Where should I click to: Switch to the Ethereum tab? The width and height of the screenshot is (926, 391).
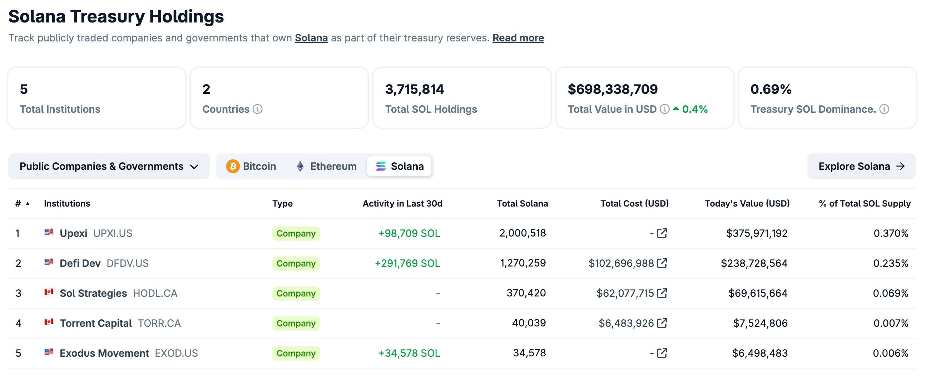click(326, 166)
